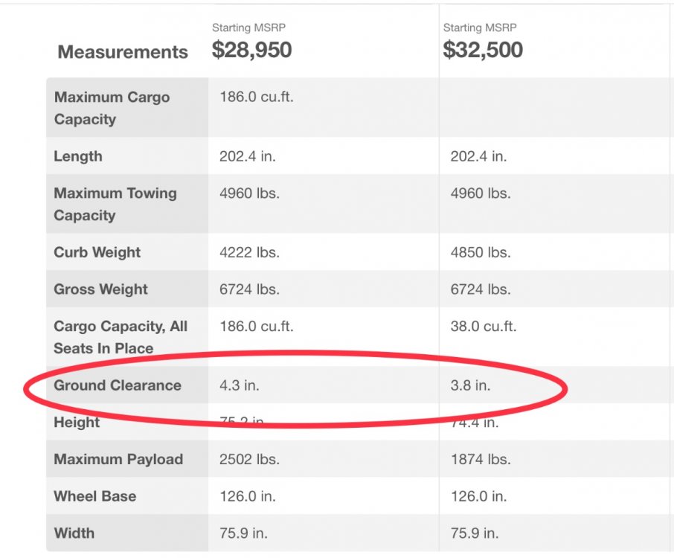Select the $32,500 starting MSRP price
Screen dimensions: 674x558
click(483, 50)
